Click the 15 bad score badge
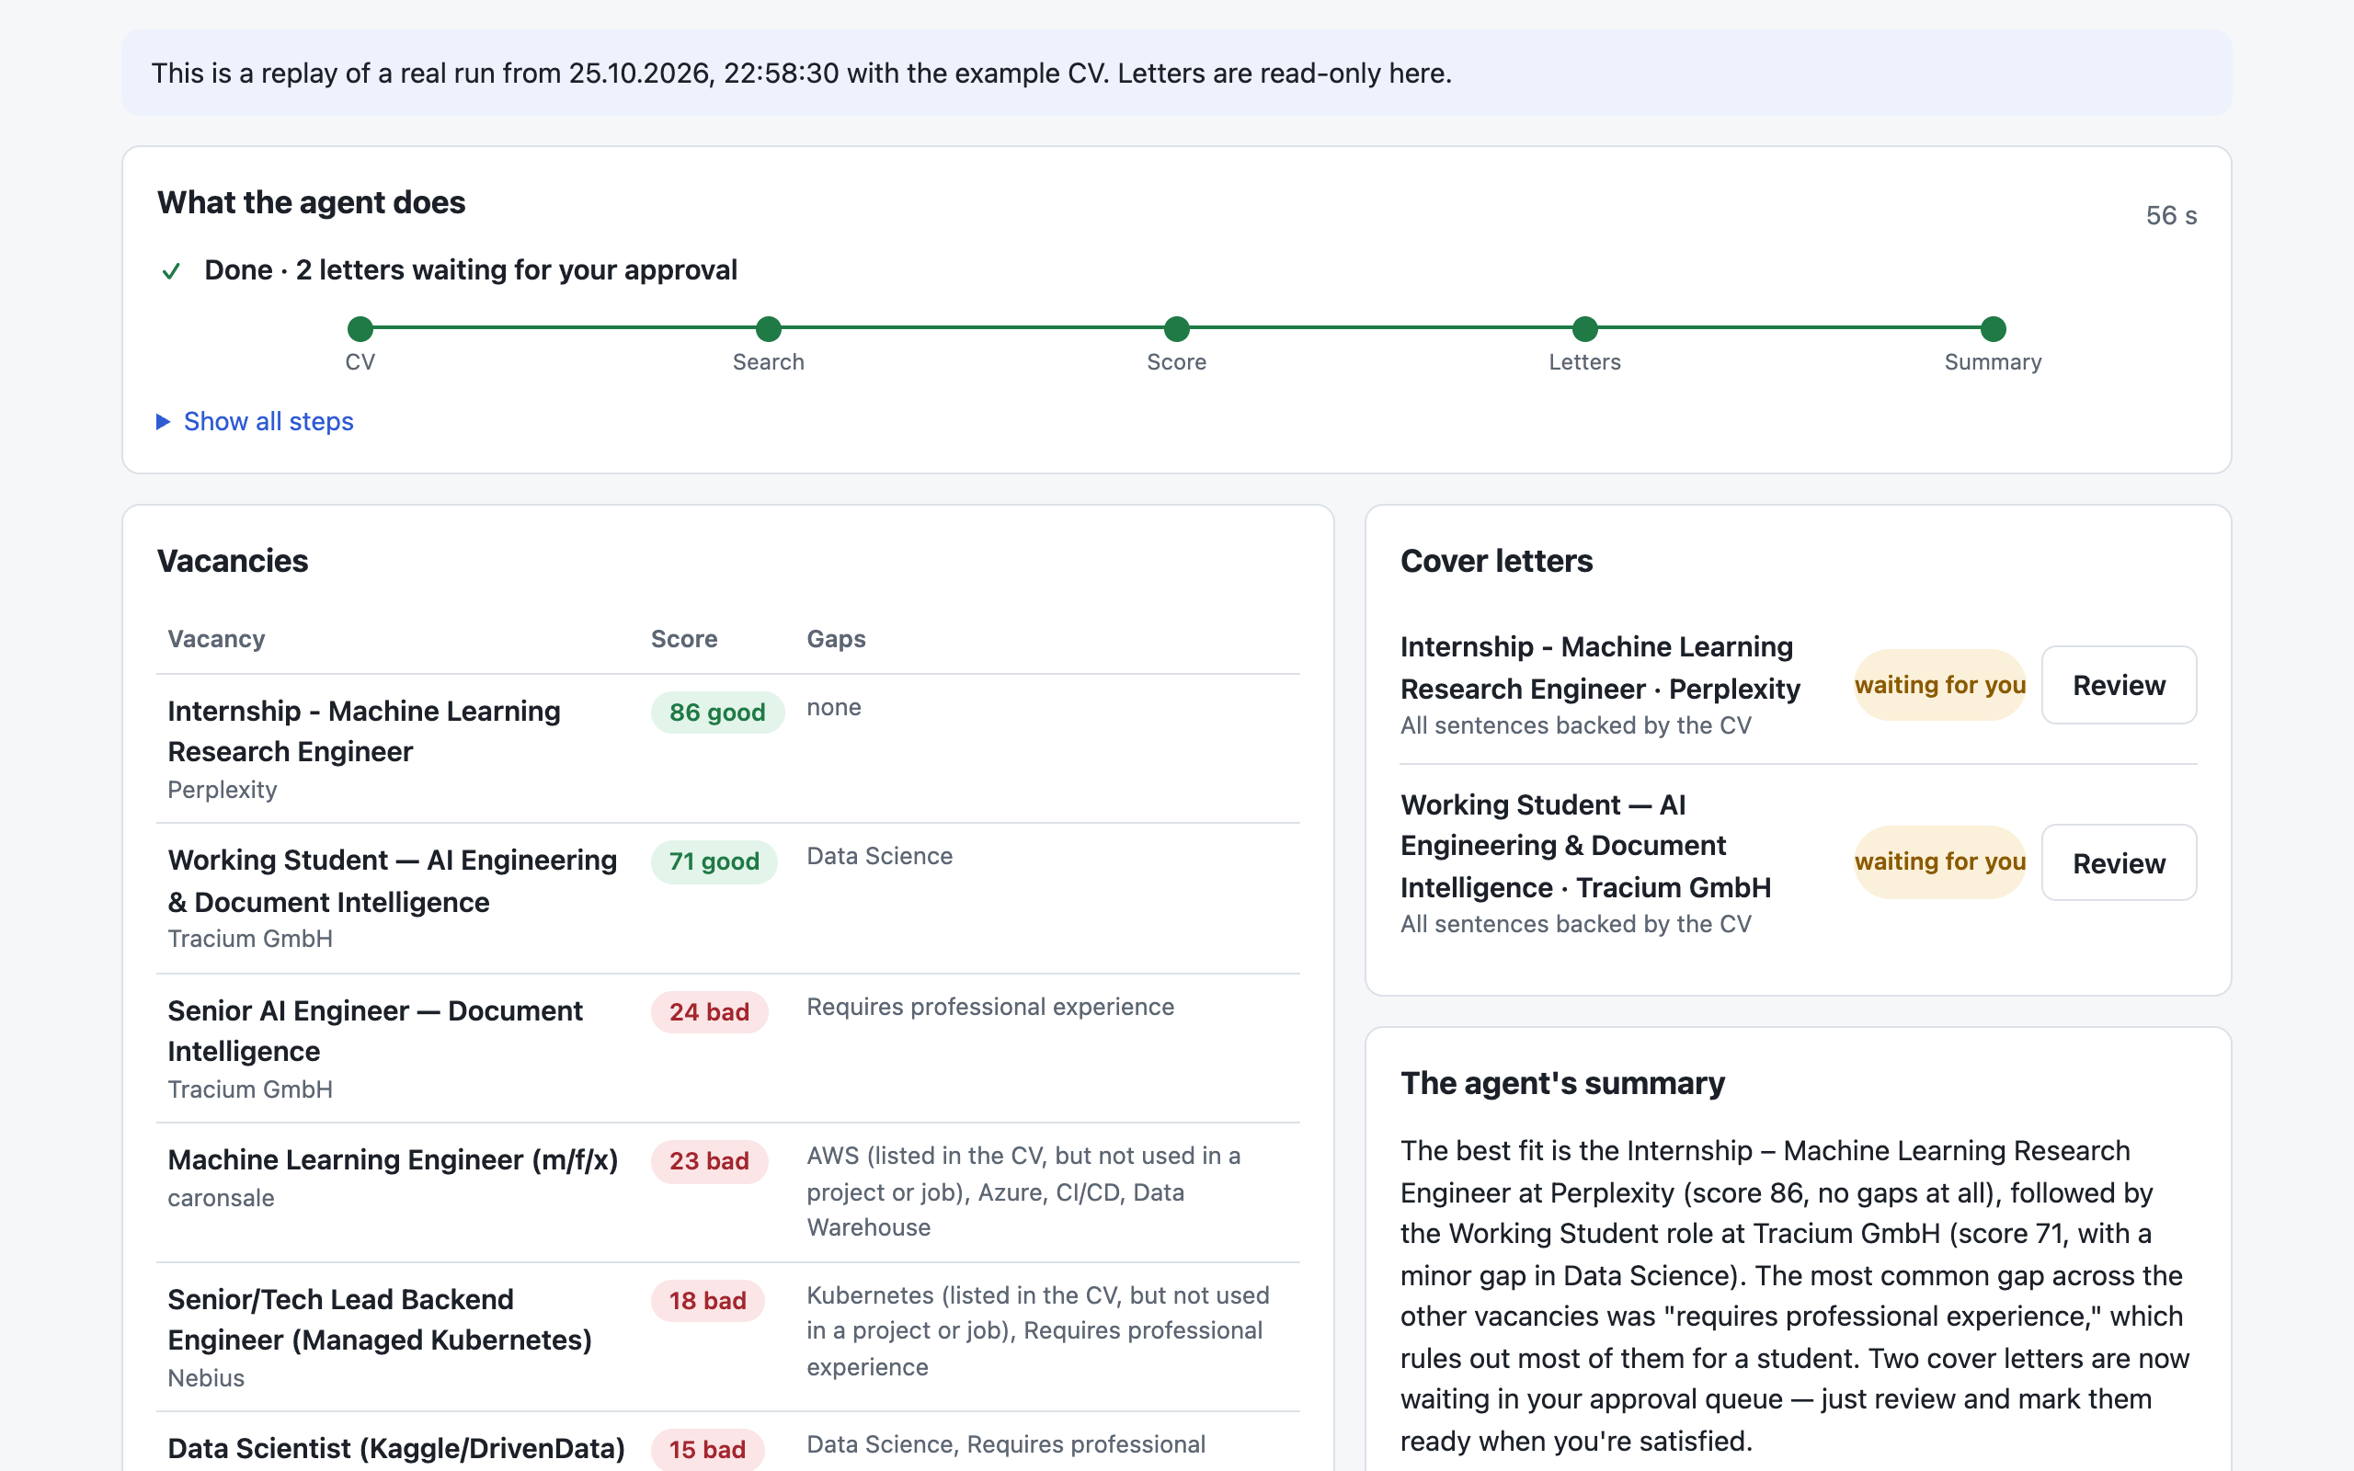Viewport: 2354px width, 1471px height. 707,1450
